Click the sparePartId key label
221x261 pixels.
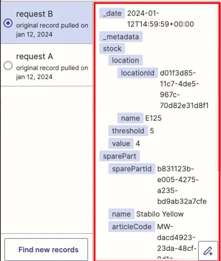tap(132, 169)
